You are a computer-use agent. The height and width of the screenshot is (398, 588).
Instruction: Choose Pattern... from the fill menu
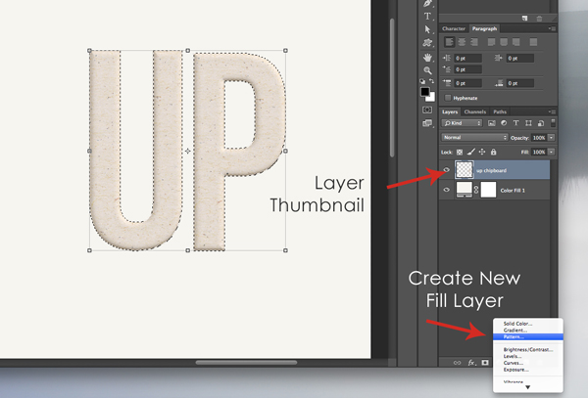pos(515,335)
